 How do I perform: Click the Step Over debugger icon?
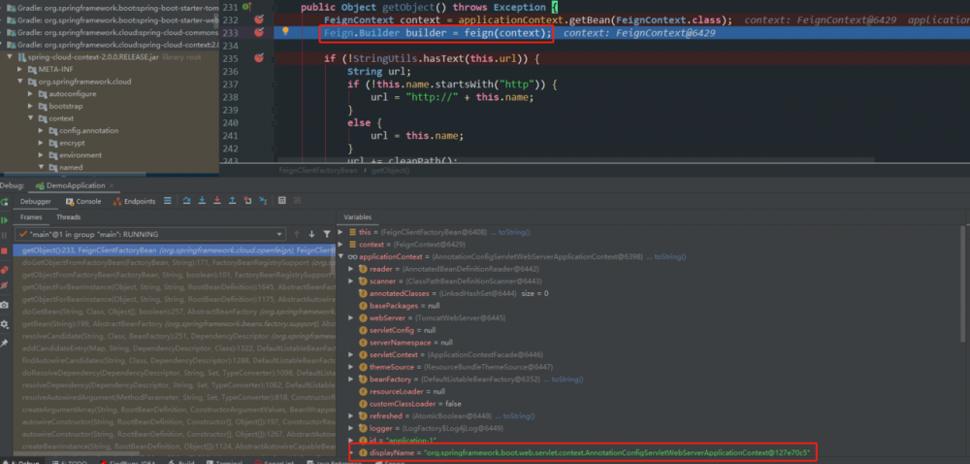click(x=184, y=201)
